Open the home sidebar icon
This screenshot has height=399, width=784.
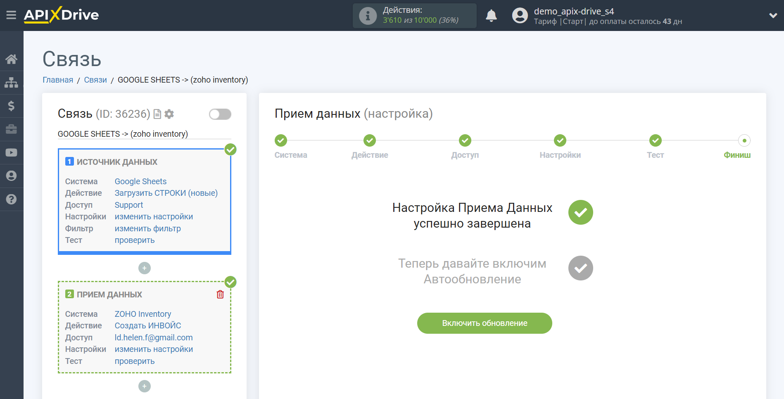(x=11, y=59)
